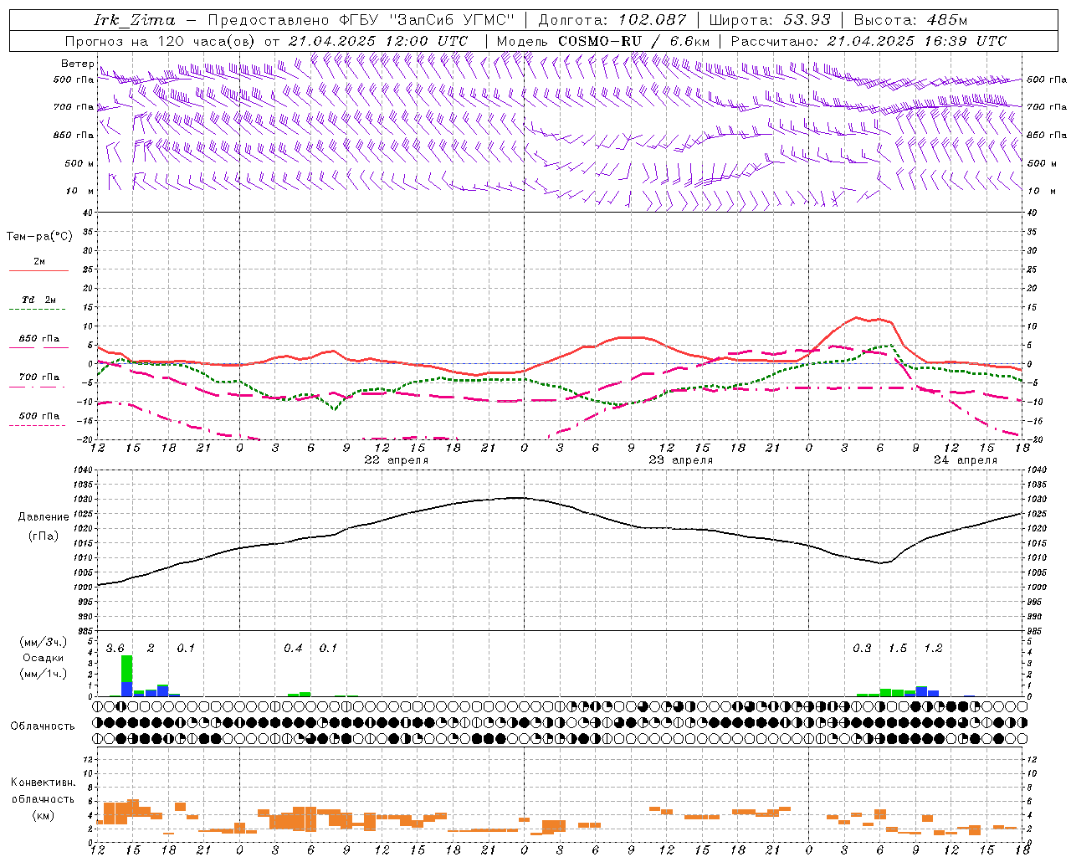Click the '(мм/1ч.)' precipitation unit label

(43, 674)
